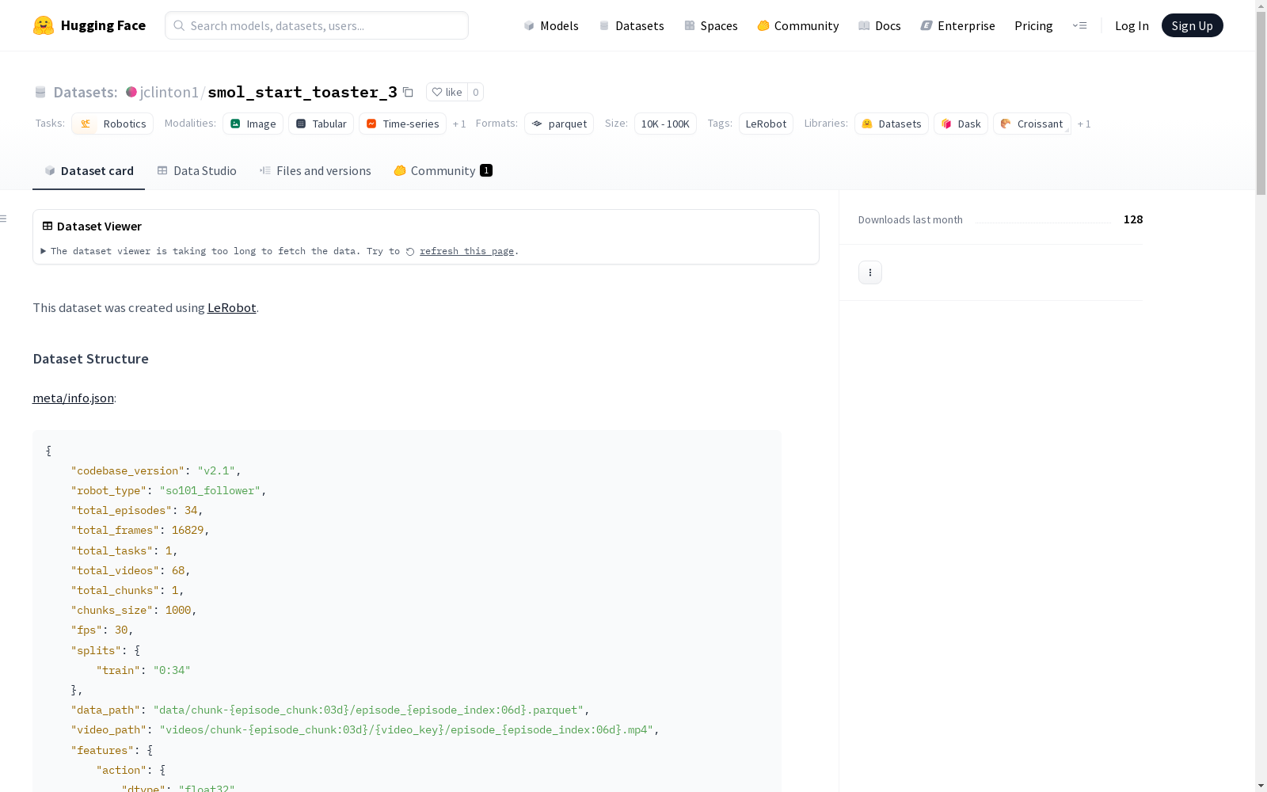Click the like count number 0
The width and height of the screenshot is (1267, 792).
point(475,92)
